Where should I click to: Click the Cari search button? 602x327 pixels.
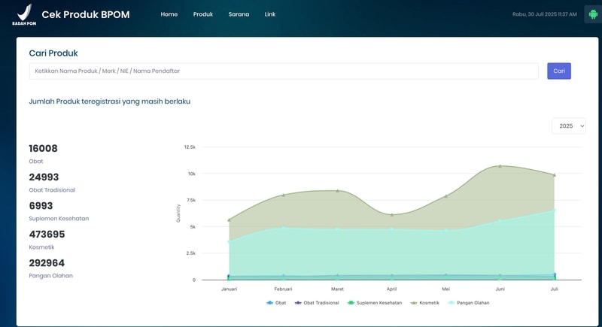(x=559, y=71)
